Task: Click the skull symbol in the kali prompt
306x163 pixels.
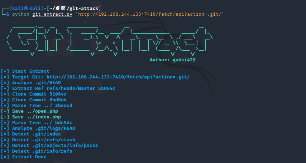Action: tap(26, 8)
